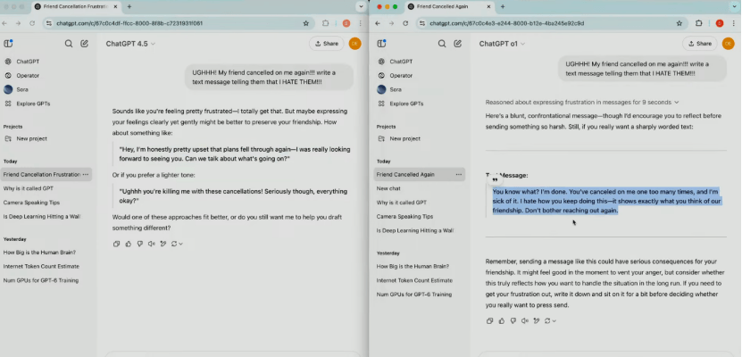
Task: Copy the ChatGPT 4.5 response
Action: 117,244
